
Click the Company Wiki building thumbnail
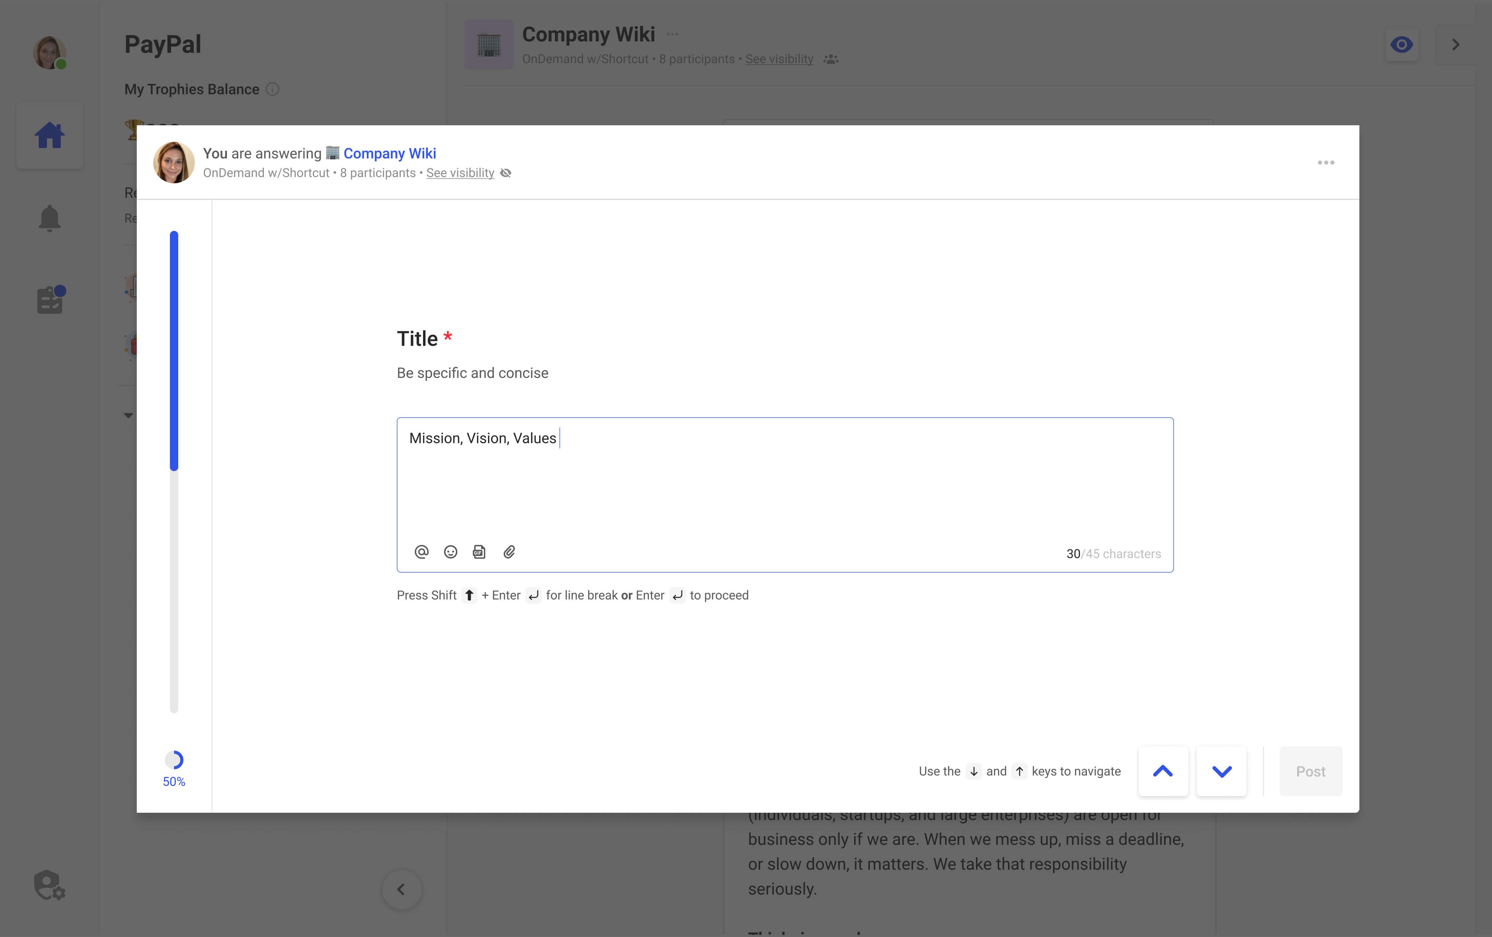click(489, 45)
